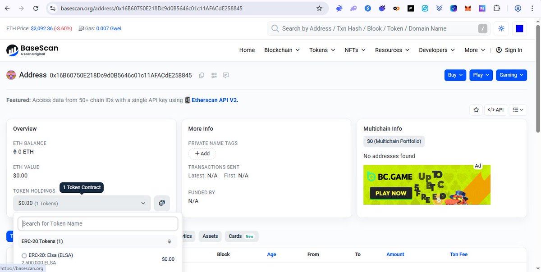
Task: Bookmark this page with the star icon
Action: (319, 8)
